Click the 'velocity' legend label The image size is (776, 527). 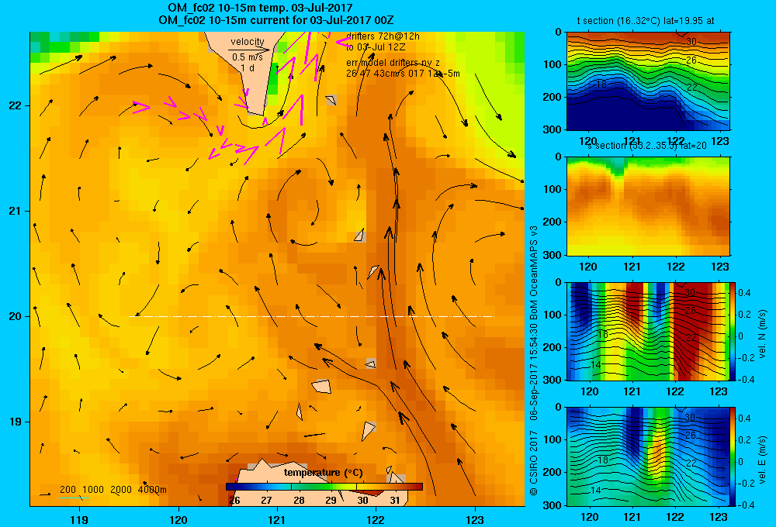248,42
